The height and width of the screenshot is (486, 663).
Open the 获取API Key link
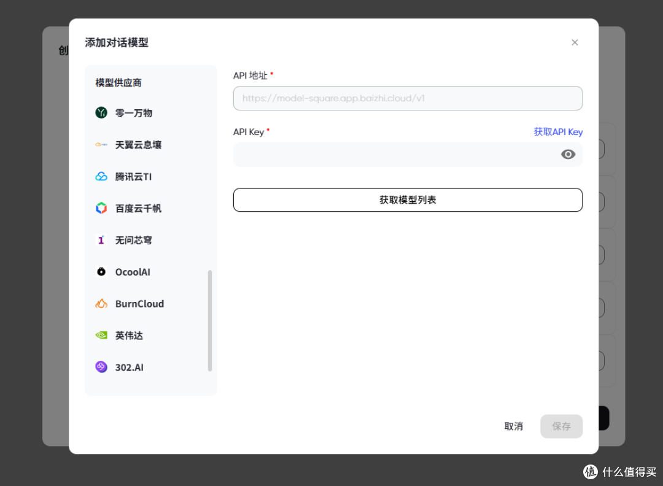(558, 132)
